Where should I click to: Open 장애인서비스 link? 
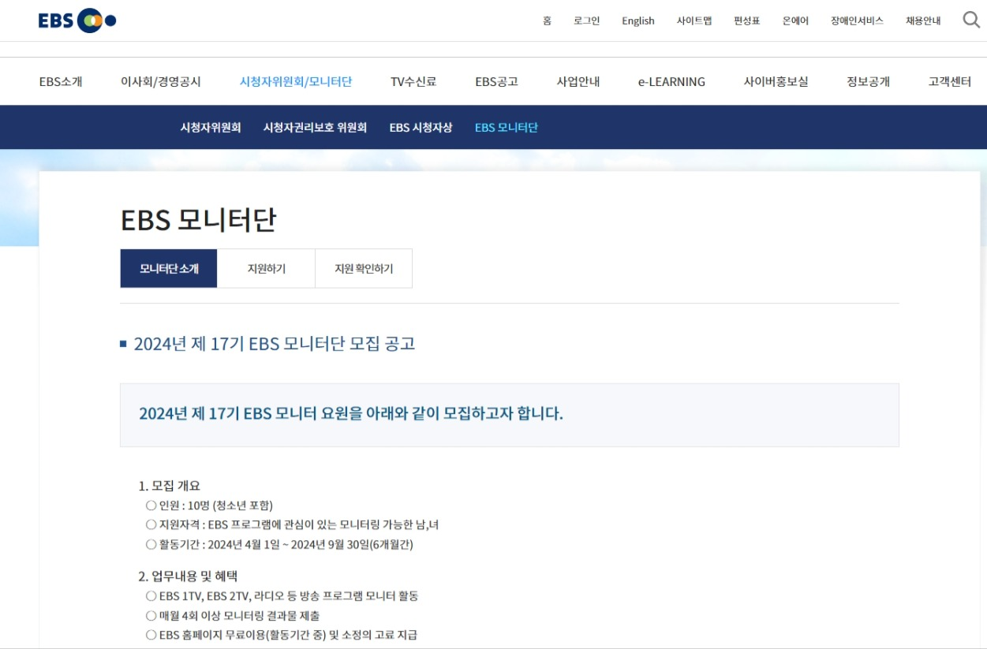click(857, 21)
